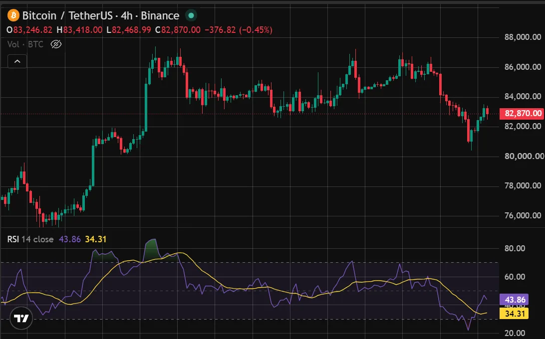
Task: Click the RSI average value 34.31 in legend
Action: point(96,239)
